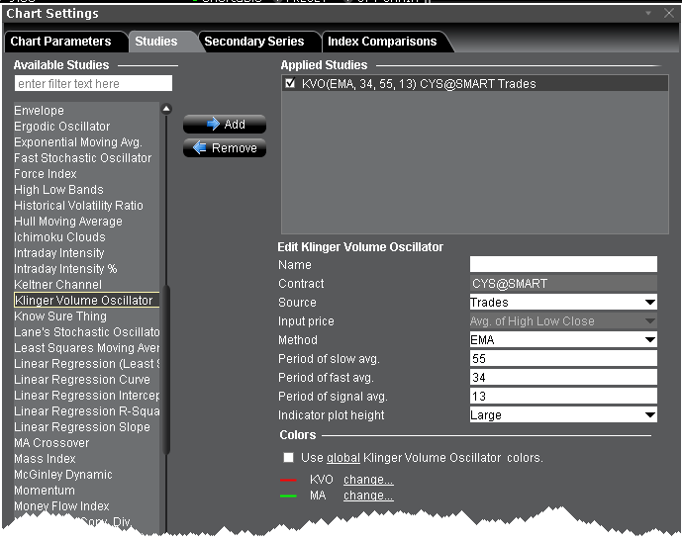Open the Secondary Series tab

coord(253,42)
